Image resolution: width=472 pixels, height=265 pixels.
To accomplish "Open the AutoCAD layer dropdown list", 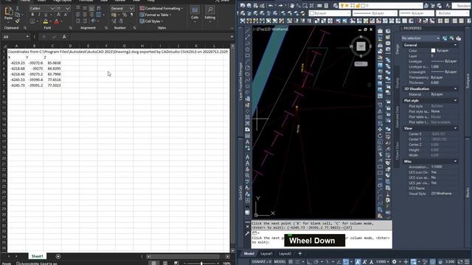I will [381, 5].
